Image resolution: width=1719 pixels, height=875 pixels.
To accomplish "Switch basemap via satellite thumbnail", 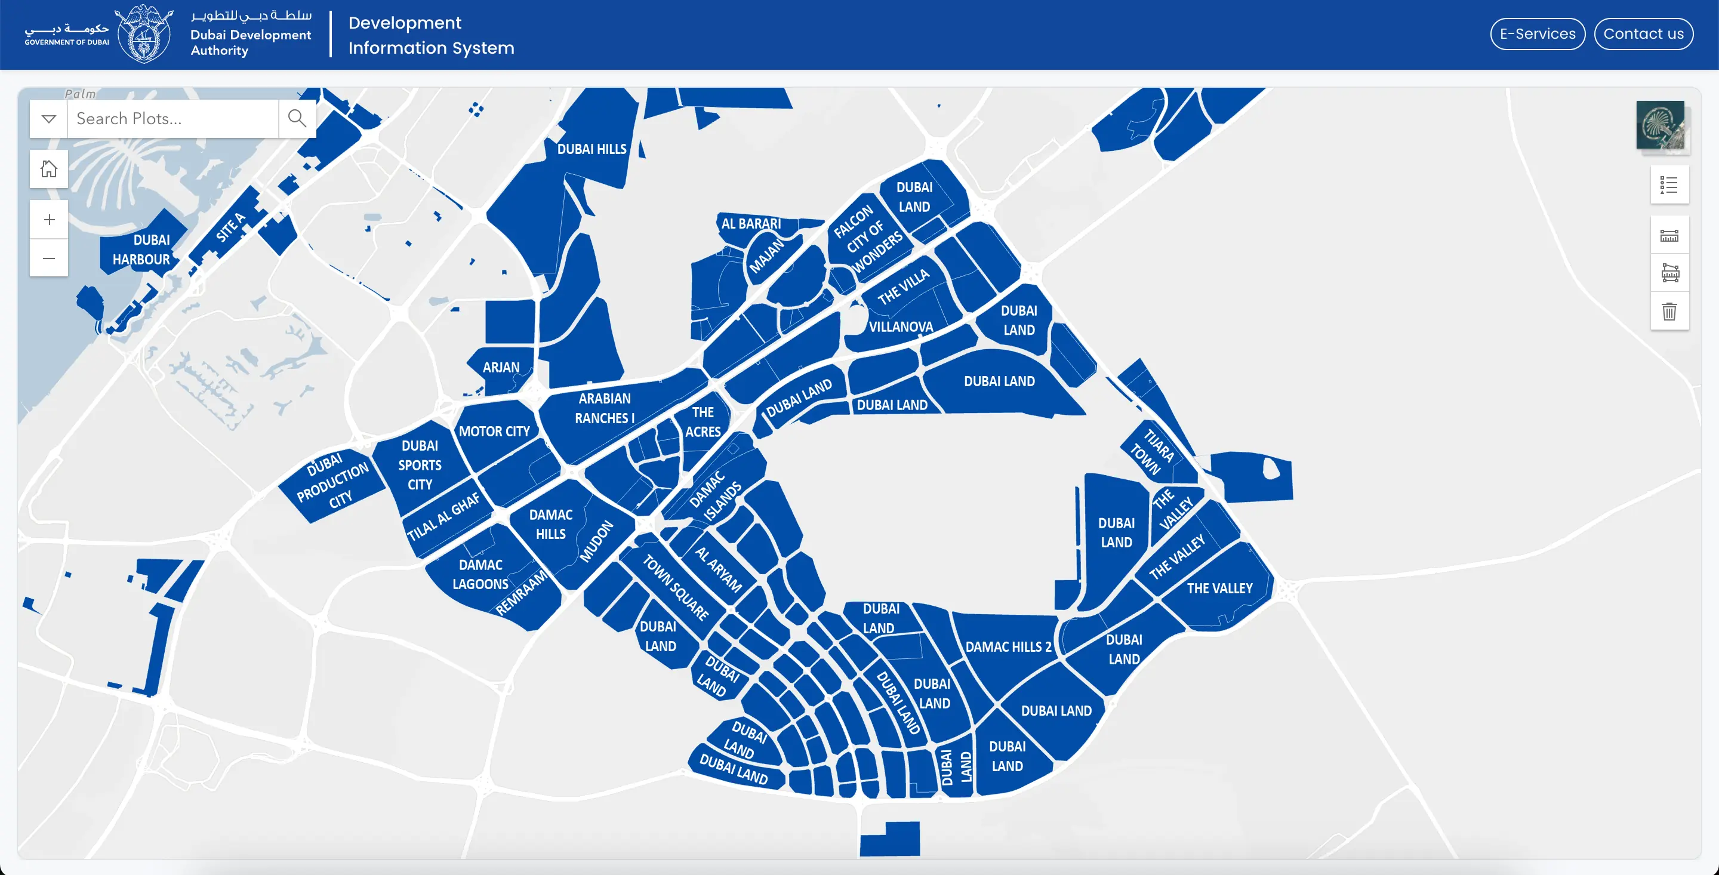I will [1661, 125].
